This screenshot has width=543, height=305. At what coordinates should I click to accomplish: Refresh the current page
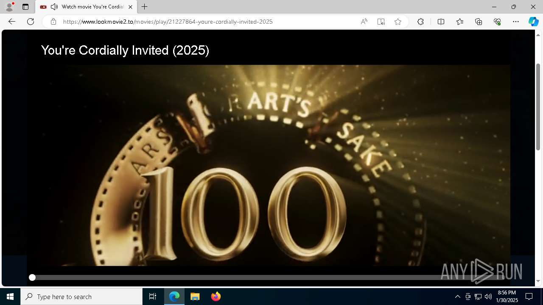click(31, 22)
